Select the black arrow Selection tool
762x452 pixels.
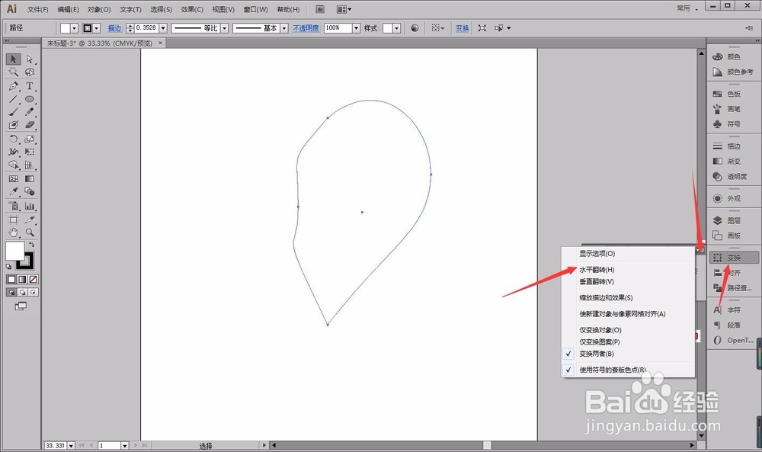(13, 59)
